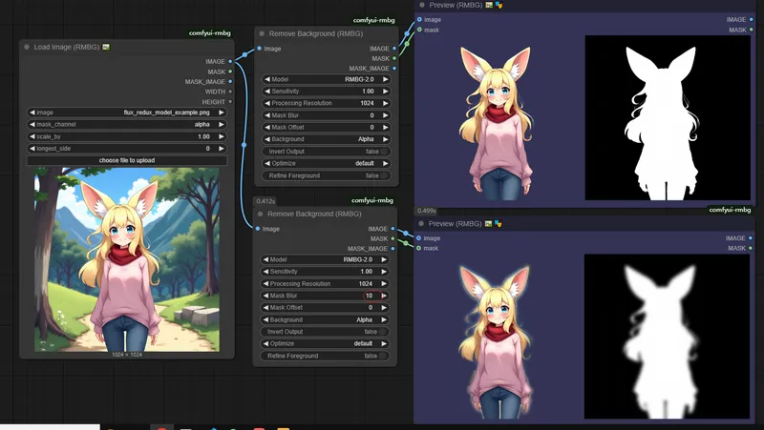Viewport: 764px width, 430px height.
Task: Increase scale_by using its right arrow
Action: (222, 136)
